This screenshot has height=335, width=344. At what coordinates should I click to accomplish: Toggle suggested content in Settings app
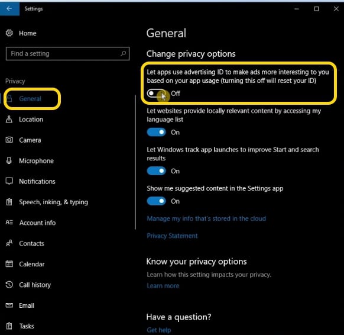[156, 201]
